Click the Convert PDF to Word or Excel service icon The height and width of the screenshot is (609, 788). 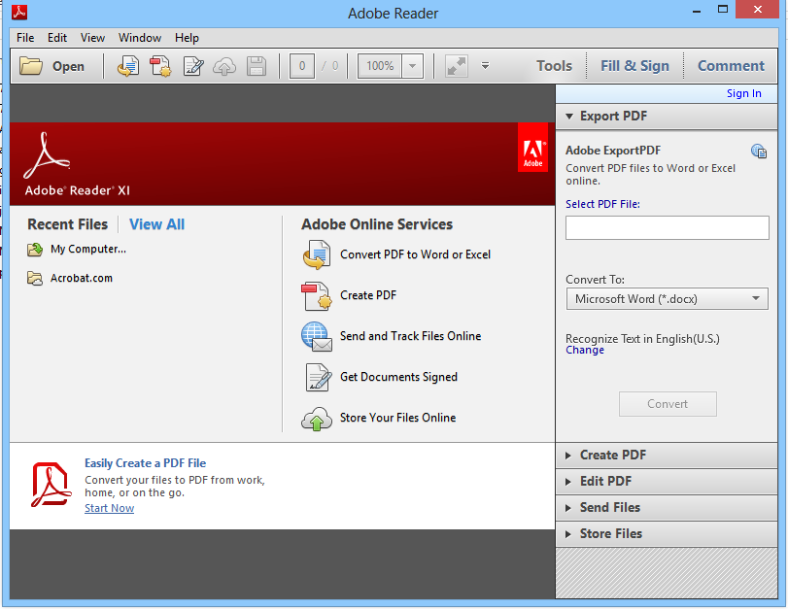coord(317,254)
